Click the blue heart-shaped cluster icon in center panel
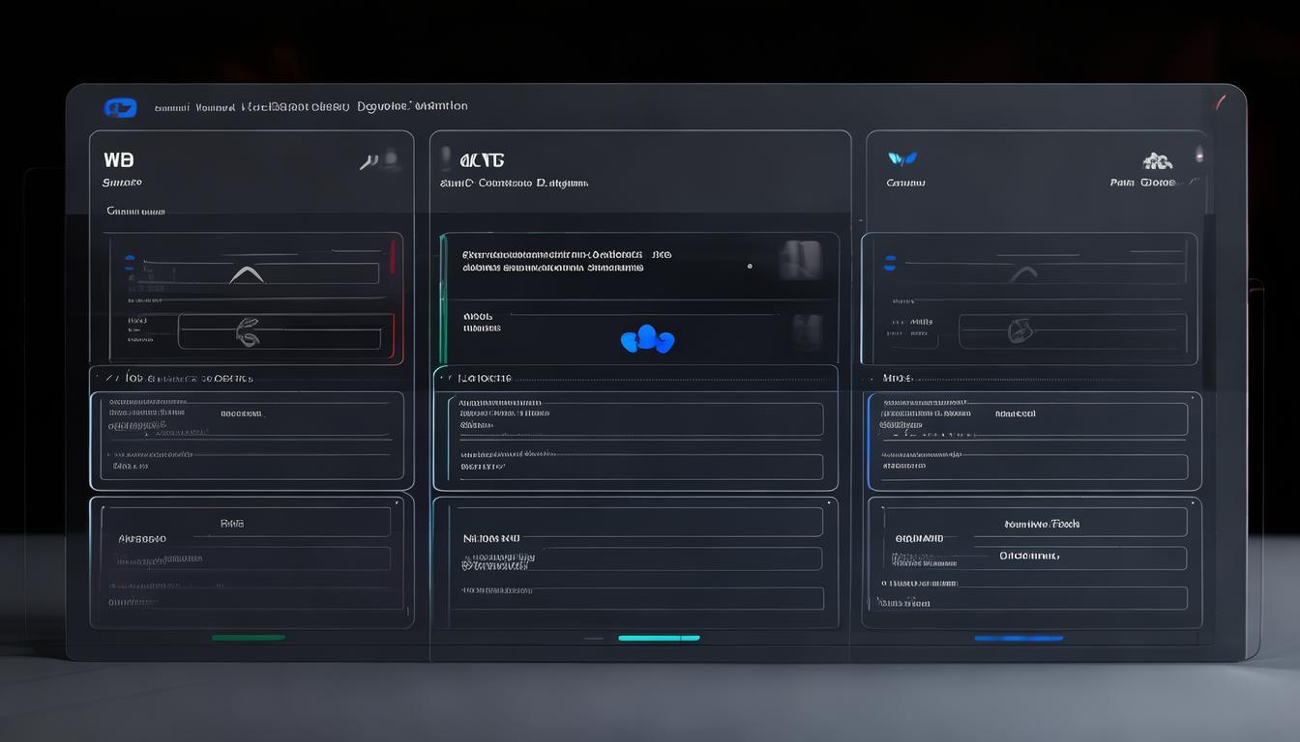 pyautogui.click(x=647, y=339)
